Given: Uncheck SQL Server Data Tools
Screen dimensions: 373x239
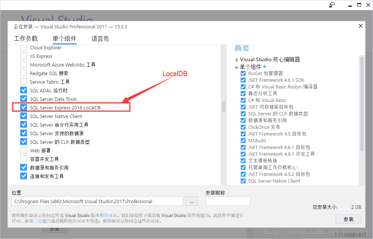Looking at the screenshot, I should (24, 99).
